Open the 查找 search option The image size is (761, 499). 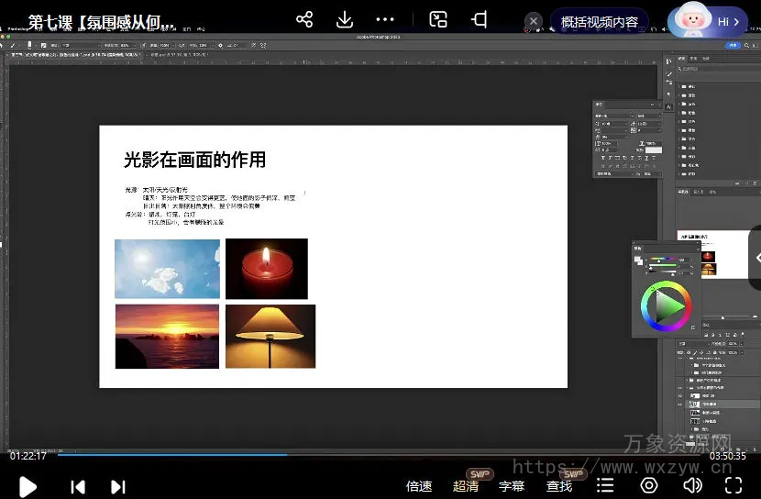[x=559, y=486]
